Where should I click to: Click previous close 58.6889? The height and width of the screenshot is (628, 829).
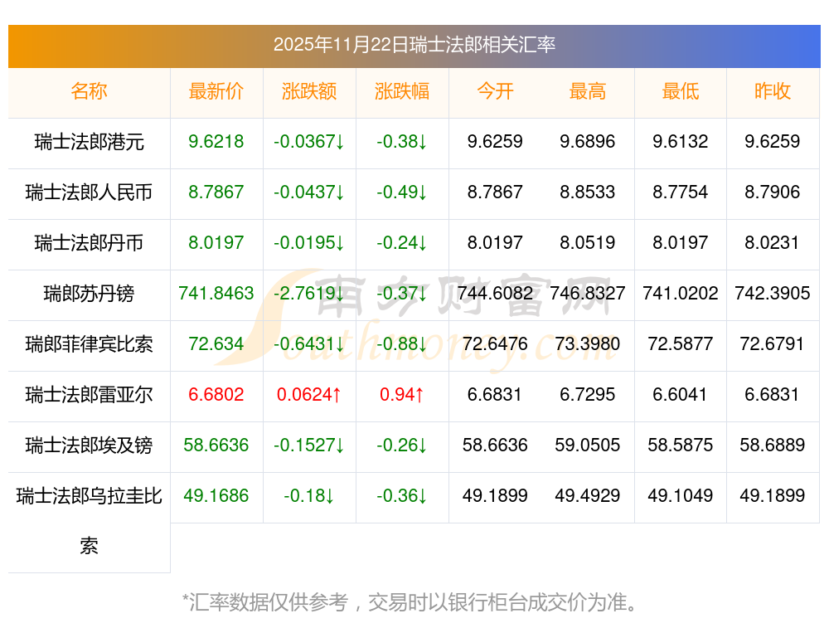[x=773, y=445]
